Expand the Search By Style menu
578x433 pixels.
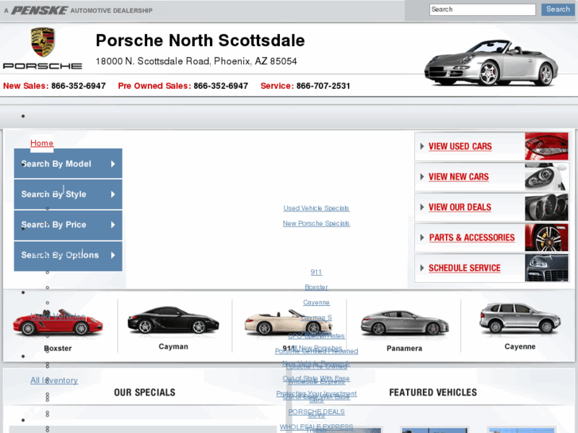[68, 194]
